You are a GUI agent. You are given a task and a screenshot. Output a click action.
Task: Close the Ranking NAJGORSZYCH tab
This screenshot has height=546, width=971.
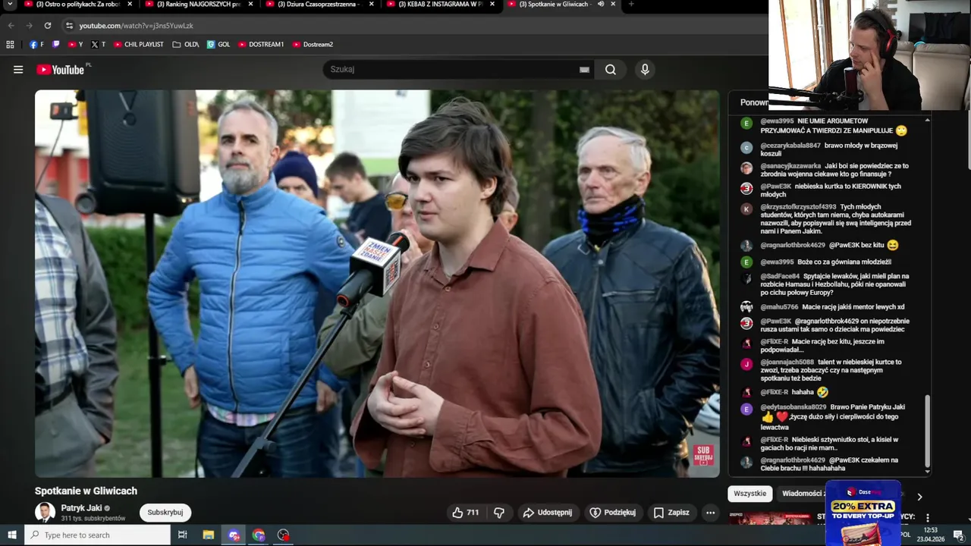click(250, 5)
